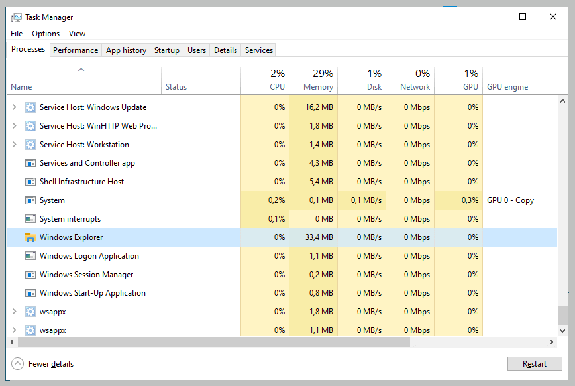
Task: Click the Service Host: Windows Update gear icon
Action: tap(29, 107)
